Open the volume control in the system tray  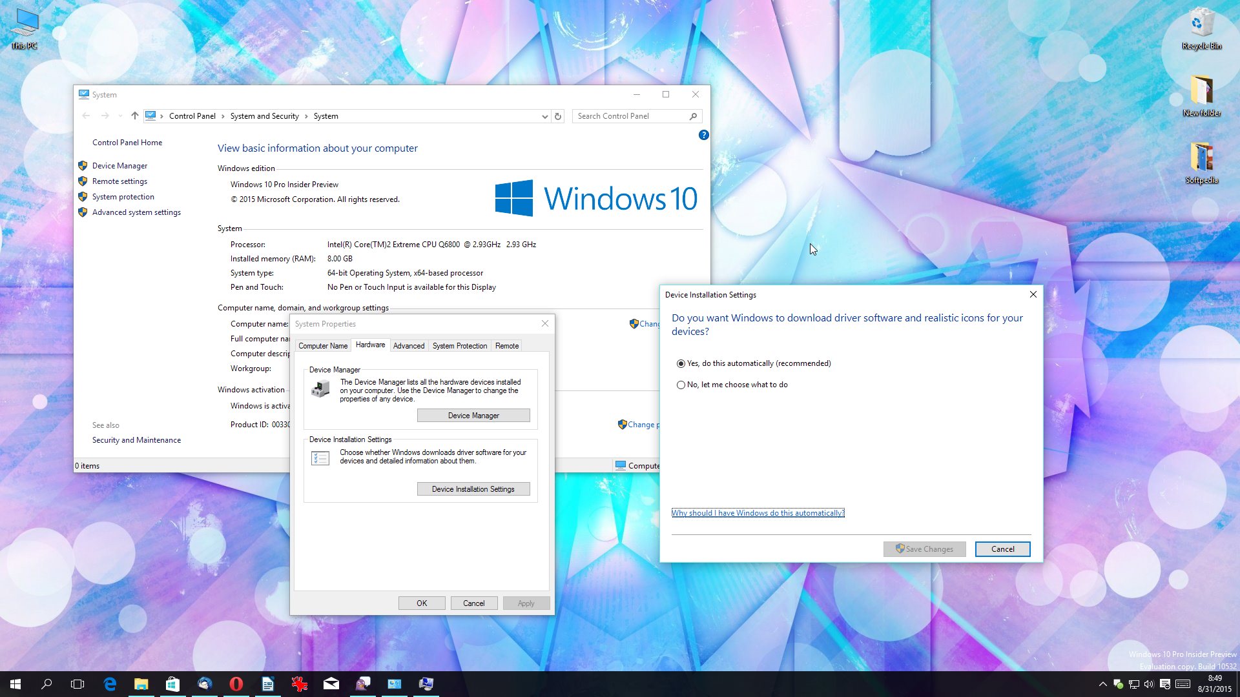coord(1149,684)
